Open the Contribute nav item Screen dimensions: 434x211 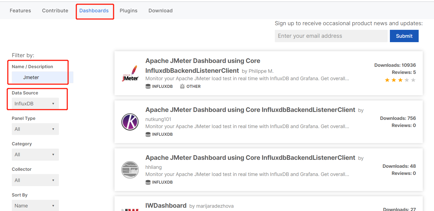[55, 11]
